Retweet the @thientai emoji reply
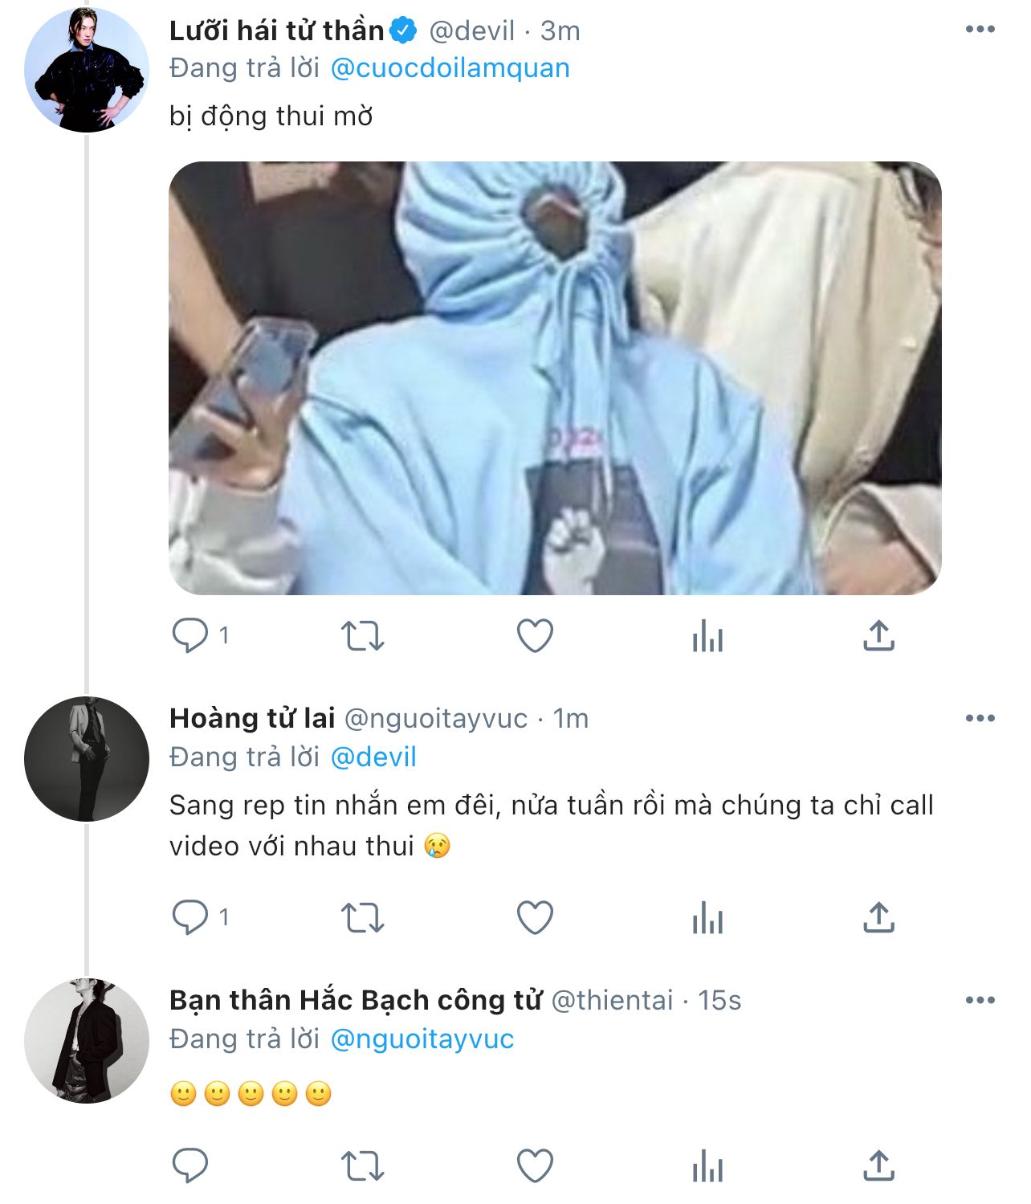The width and height of the screenshot is (1031, 1204). click(x=363, y=1166)
